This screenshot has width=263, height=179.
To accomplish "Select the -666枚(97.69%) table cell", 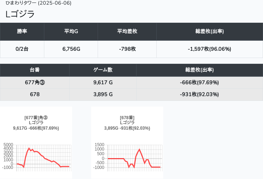I will (200, 82).
